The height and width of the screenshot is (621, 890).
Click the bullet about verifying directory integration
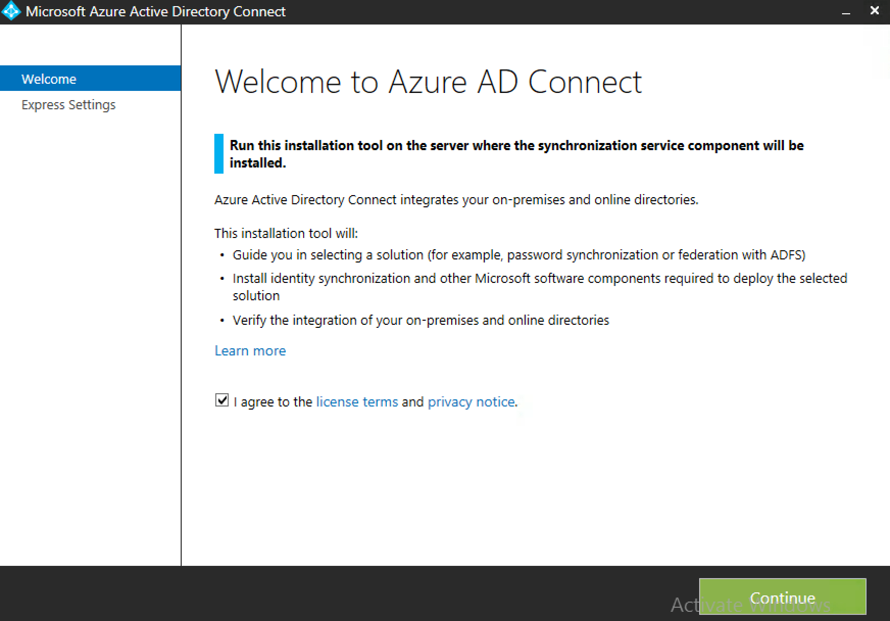pos(421,320)
